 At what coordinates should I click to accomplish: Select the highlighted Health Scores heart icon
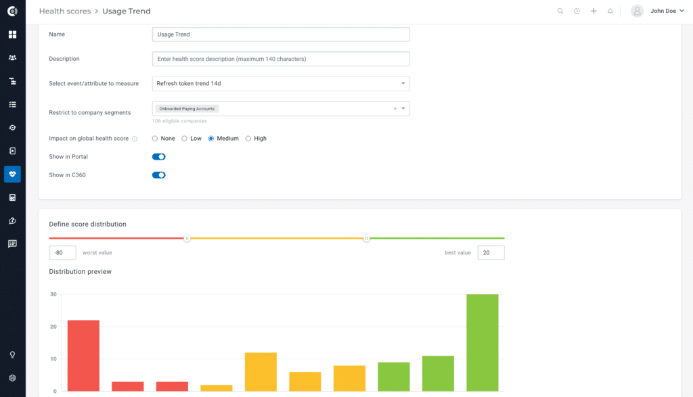(12, 174)
